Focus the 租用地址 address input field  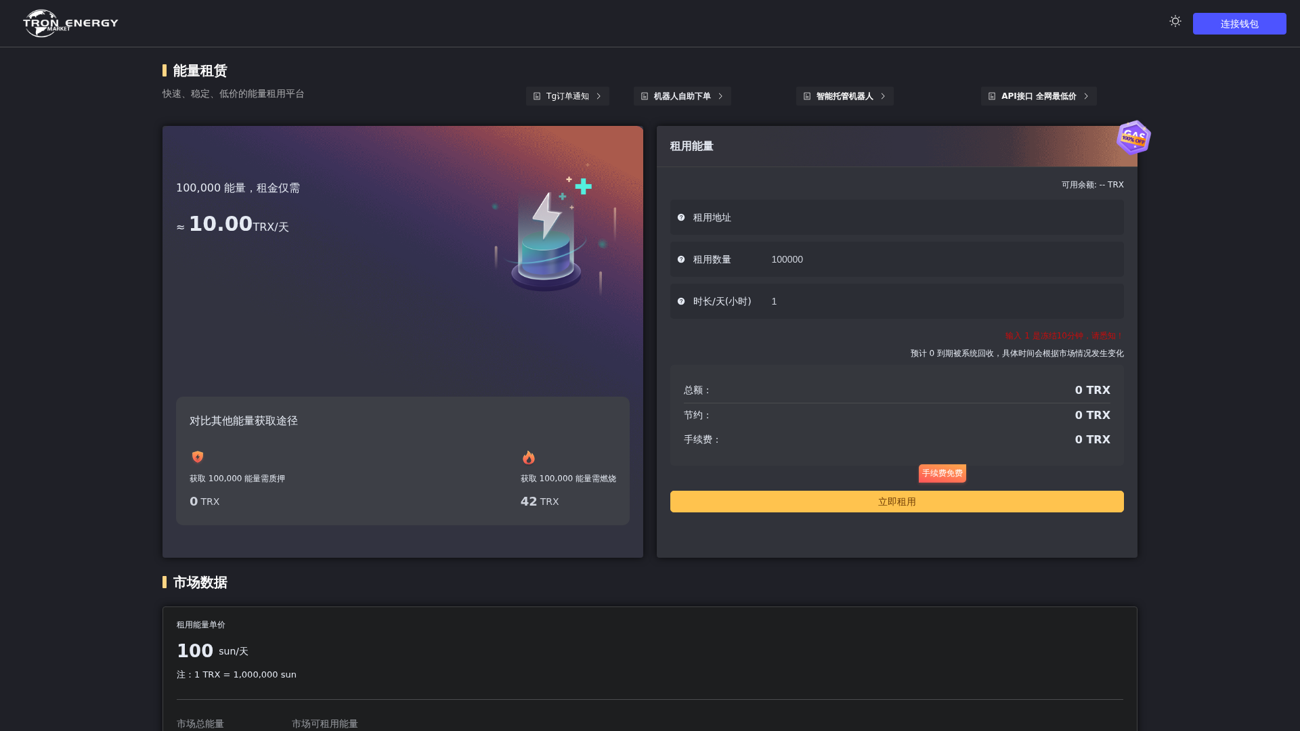pyautogui.click(x=897, y=217)
